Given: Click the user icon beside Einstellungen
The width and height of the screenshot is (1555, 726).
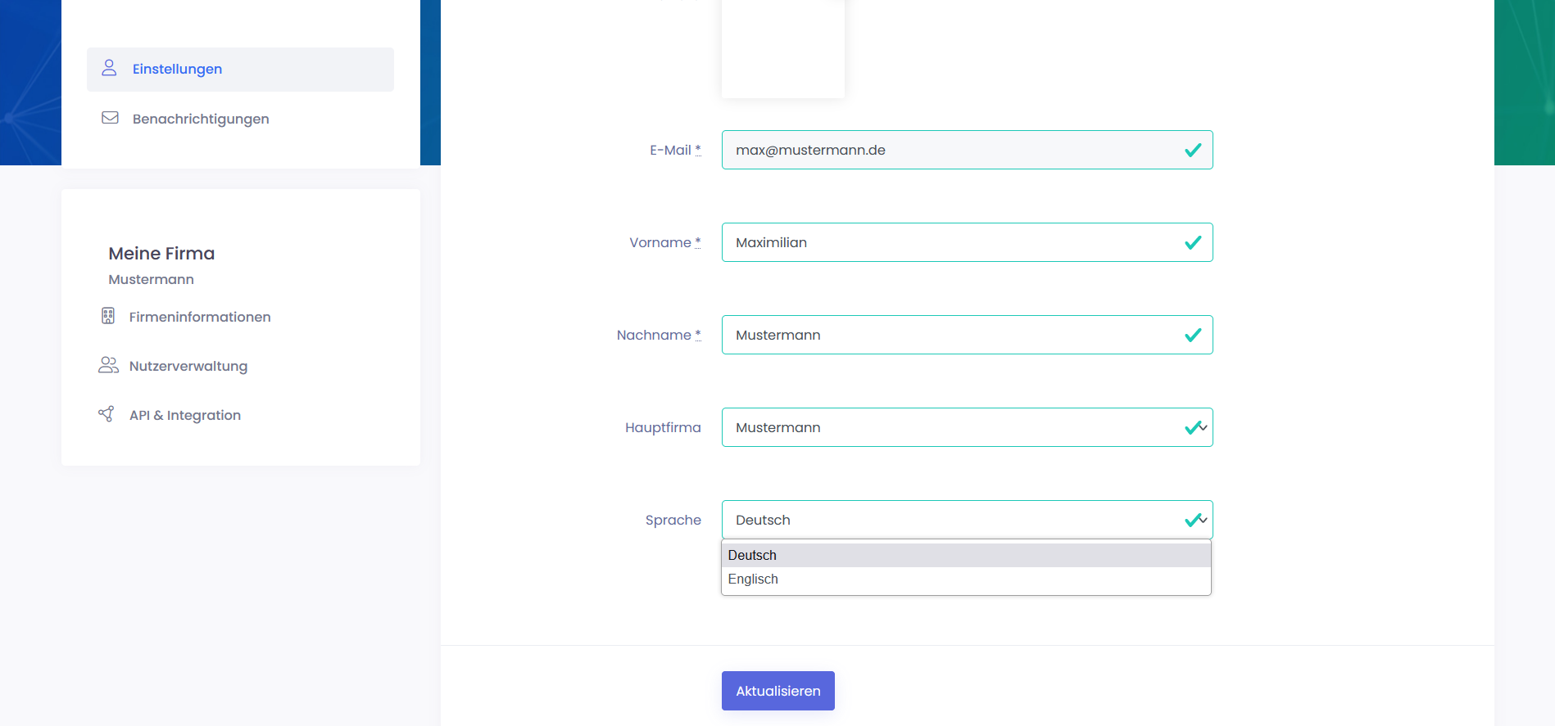Looking at the screenshot, I should click(x=109, y=68).
